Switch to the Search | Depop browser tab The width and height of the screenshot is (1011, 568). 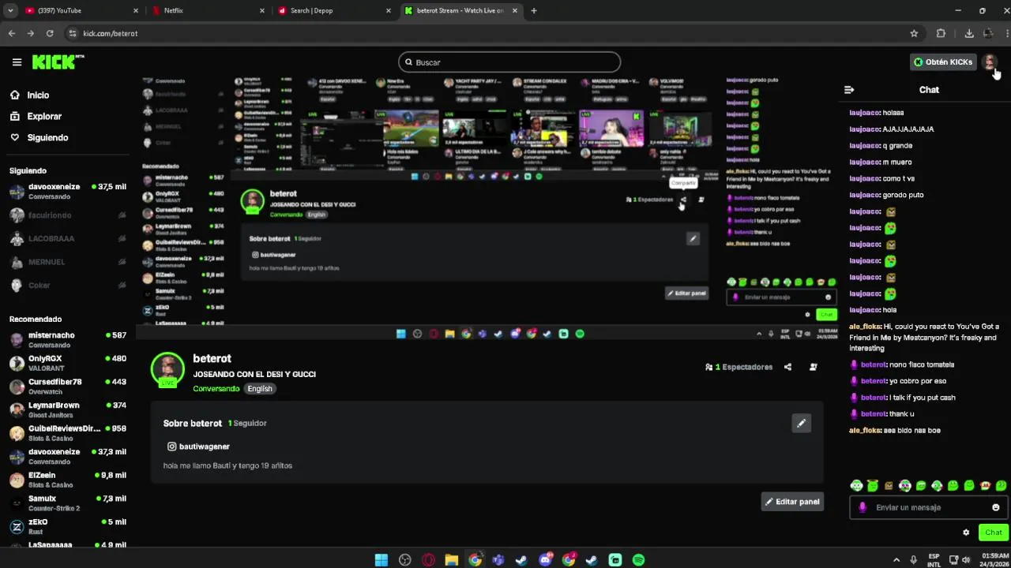tap(334, 10)
